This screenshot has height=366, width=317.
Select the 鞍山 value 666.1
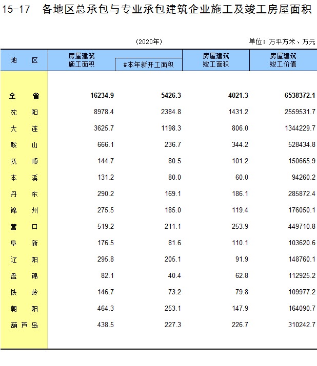pos(106,144)
